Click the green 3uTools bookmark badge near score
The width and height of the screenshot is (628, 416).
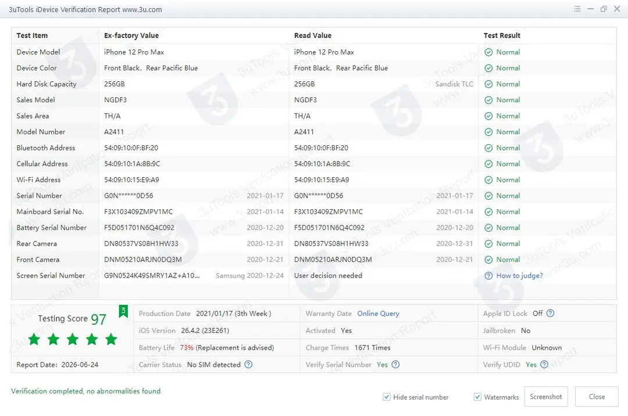click(x=123, y=311)
